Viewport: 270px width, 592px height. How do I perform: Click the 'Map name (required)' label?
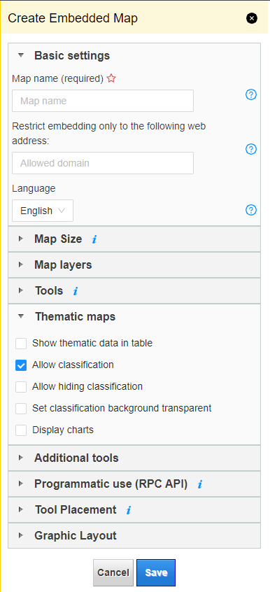(58, 78)
